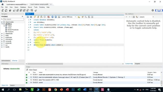Click the create new function icon
The image size is (163, 92).
point(28,10)
